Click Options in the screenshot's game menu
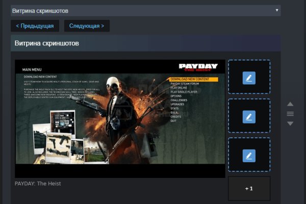The height and width of the screenshot is (204, 306). click(x=176, y=96)
